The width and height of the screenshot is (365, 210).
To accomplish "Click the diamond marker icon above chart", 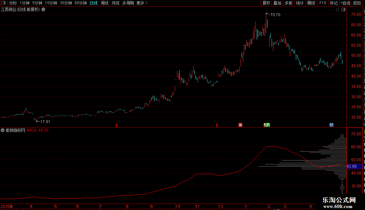I will click(337, 10).
